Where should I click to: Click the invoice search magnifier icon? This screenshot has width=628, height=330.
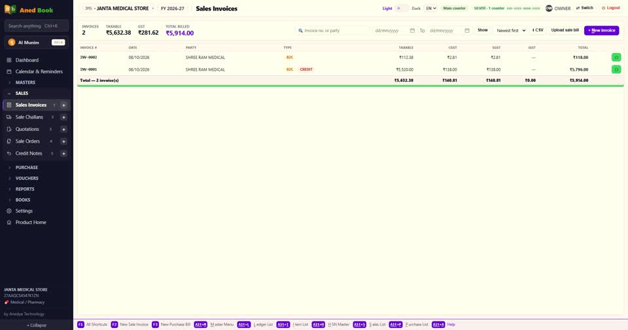coord(300,31)
